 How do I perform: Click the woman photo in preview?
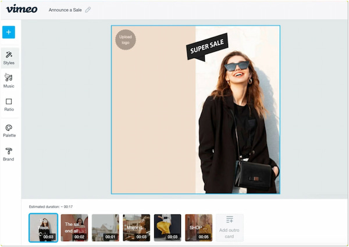238,110
